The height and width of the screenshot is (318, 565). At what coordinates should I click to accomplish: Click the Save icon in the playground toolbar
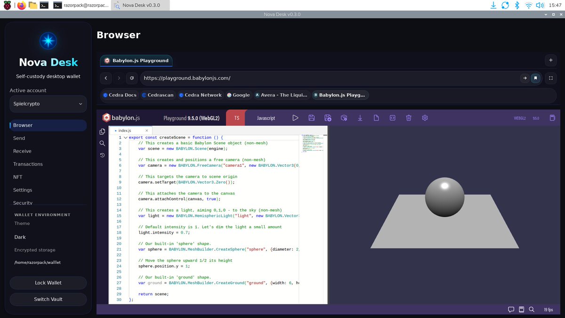click(x=311, y=118)
